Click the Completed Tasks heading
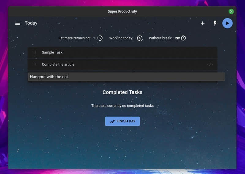Screen dimensions: 245x174 tap(122, 92)
